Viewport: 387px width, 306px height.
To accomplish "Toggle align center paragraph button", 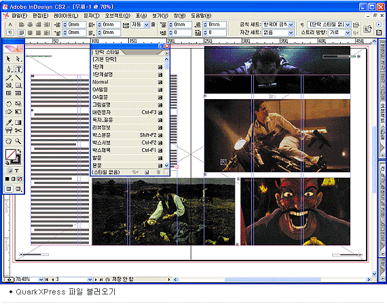I will pyautogui.click(x=30, y=24).
